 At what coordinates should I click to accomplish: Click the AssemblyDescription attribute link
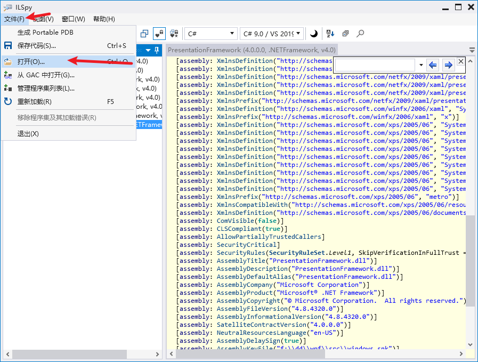point(252,269)
